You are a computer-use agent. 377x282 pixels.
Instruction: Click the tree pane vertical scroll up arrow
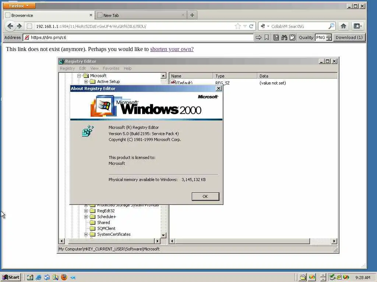tap(163, 76)
